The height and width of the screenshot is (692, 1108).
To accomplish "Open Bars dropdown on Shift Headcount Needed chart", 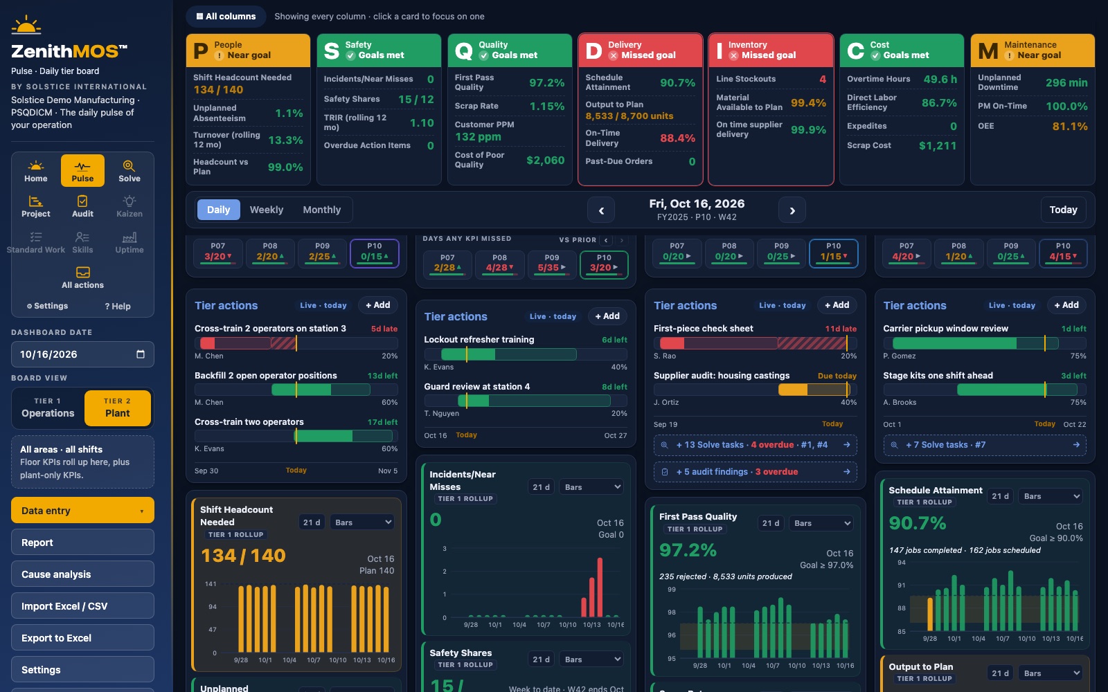I will (x=362, y=522).
